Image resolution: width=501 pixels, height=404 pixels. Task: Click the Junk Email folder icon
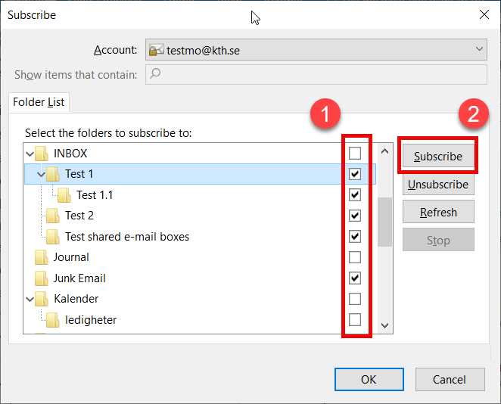pos(42,278)
